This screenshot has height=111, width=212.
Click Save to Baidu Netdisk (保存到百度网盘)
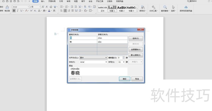[x=186, y=8]
